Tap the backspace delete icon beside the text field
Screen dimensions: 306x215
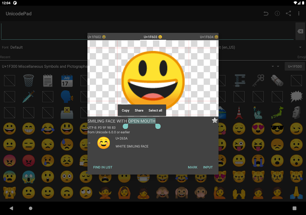[300, 31]
